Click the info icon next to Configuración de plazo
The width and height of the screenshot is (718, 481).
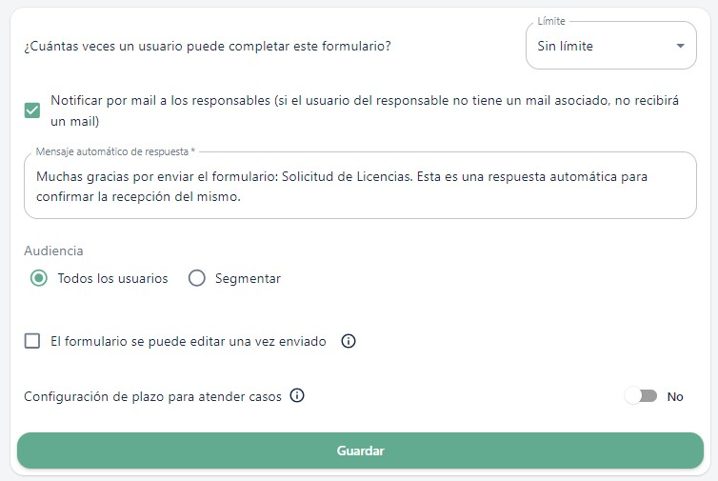click(297, 396)
